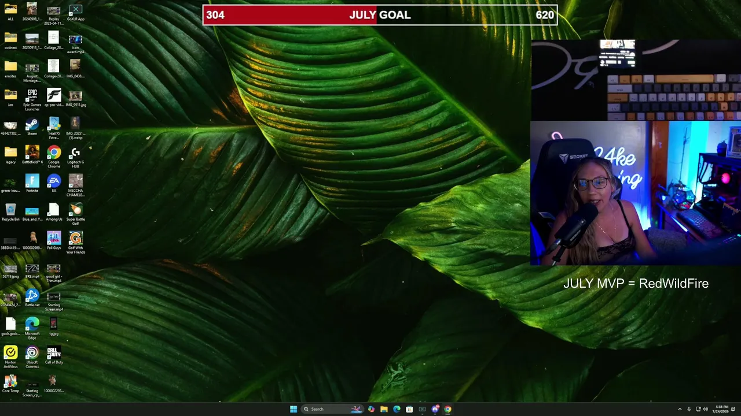Select the icon award.mp4 video file
The width and height of the screenshot is (741, 416).
point(75,42)
